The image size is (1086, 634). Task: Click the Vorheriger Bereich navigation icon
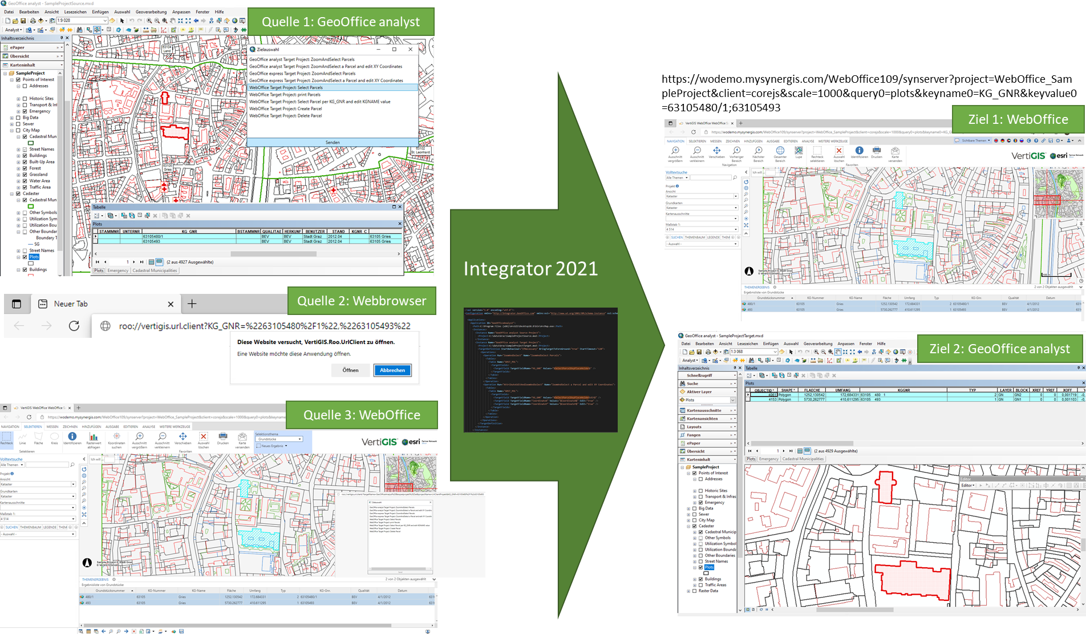[x=736, y=151]
